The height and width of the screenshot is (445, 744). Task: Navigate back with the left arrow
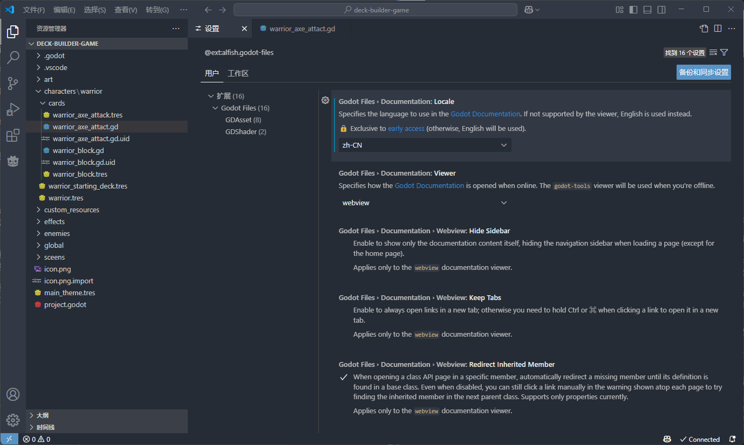click(208, 10)
